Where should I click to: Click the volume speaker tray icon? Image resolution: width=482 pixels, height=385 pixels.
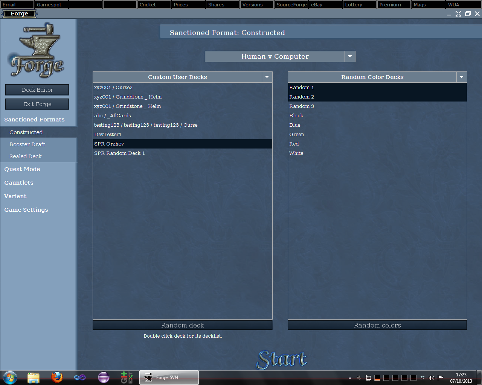pyautogui.click(x=431, y=378)
